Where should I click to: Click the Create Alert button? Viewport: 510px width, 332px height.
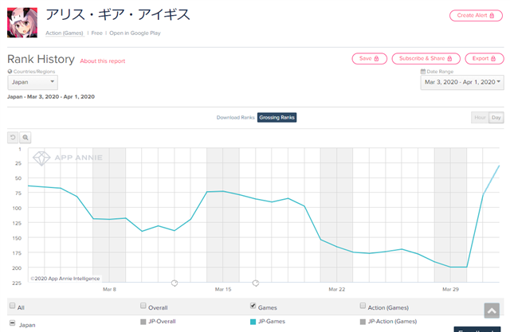(476, 16)
